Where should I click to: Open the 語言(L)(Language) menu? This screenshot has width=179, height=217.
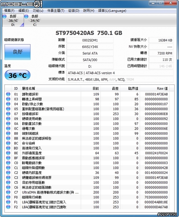(112, 11)
